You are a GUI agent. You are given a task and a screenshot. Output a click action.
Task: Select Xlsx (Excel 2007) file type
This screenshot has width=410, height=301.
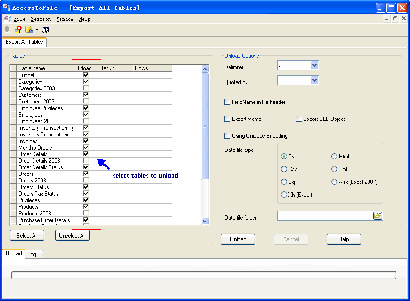tap(334, 182)
